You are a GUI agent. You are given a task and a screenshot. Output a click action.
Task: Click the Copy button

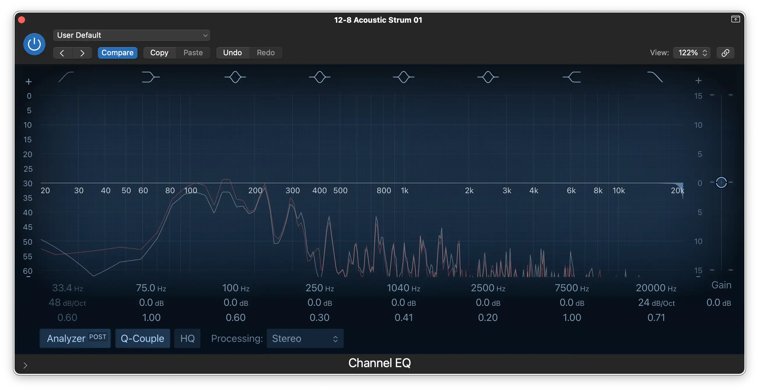[x=159, y=53]
